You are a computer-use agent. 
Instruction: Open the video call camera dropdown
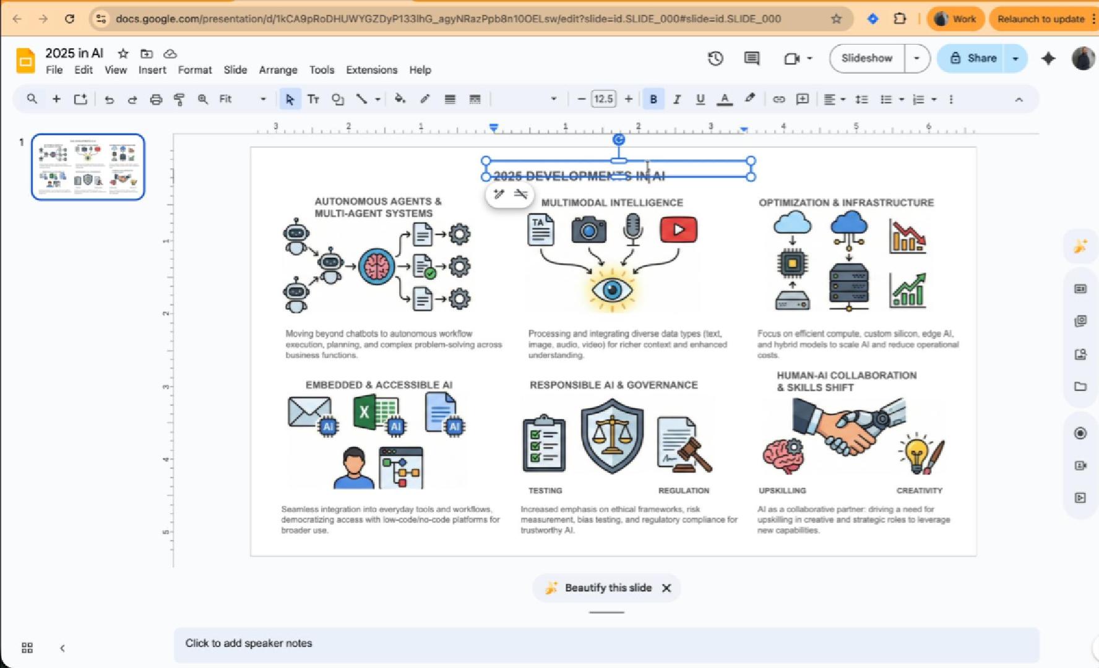(798, 58)
